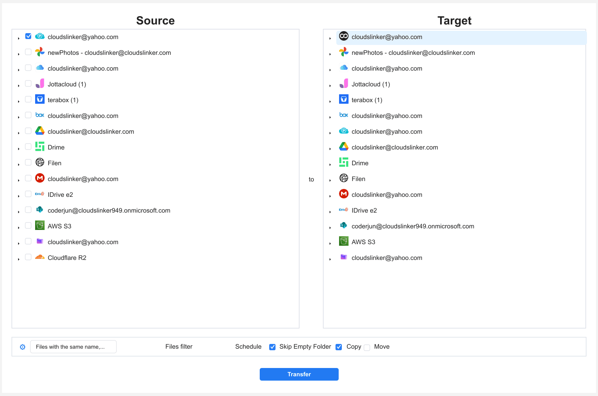Click the pCloud icon in Source list

[40, 36]
